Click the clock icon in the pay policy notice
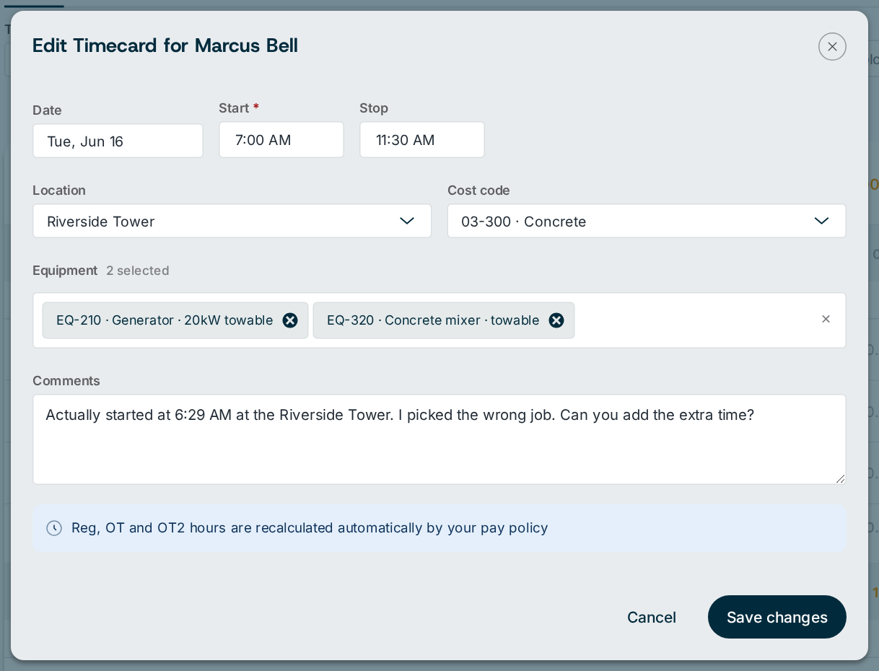 [x=54, y=528]
